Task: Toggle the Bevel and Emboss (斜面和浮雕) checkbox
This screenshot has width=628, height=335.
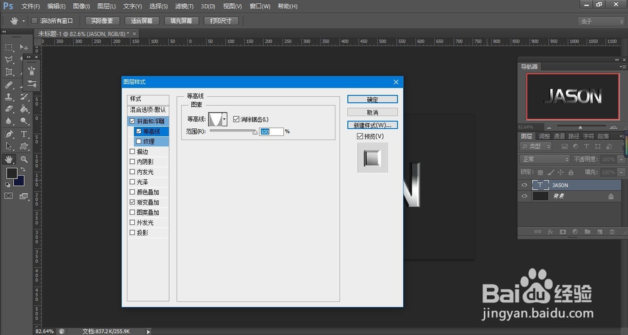Action: point(132,121)
